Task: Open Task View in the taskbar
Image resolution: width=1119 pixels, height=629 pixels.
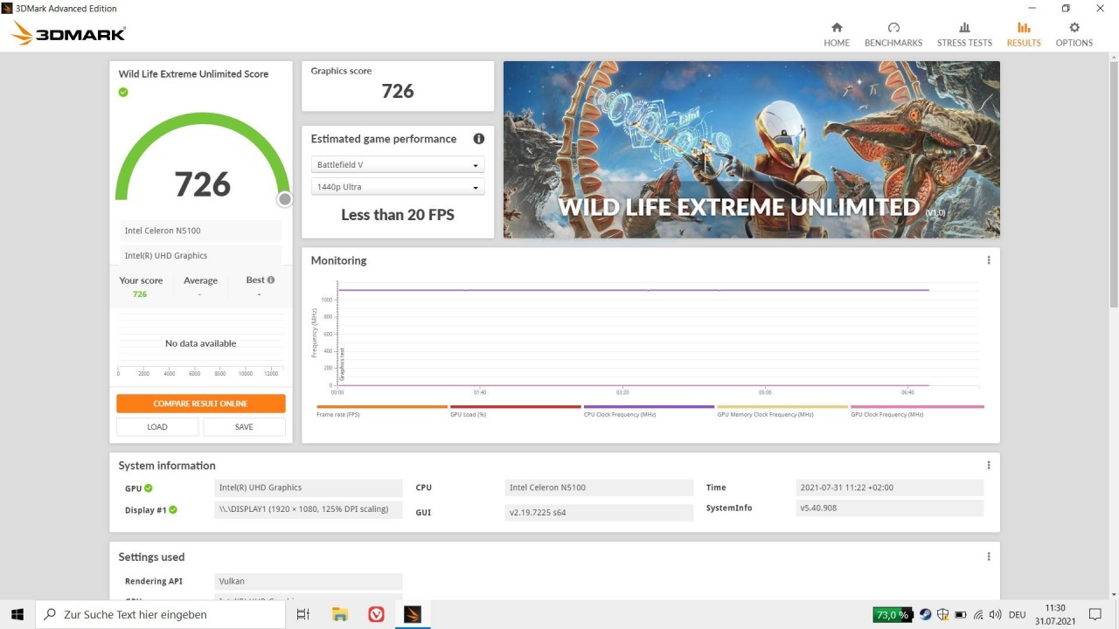Action: tap(303, 614)
